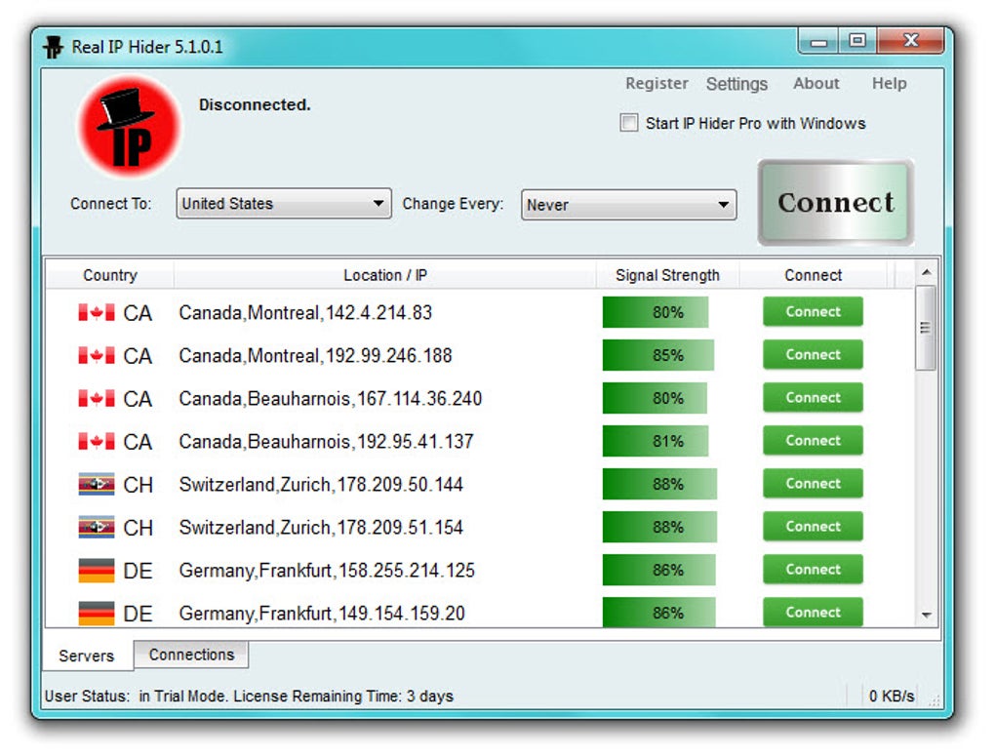Viewport: 995px width, 756px height.
Task: Switch to the Servers tab
Action: [86, 656]
